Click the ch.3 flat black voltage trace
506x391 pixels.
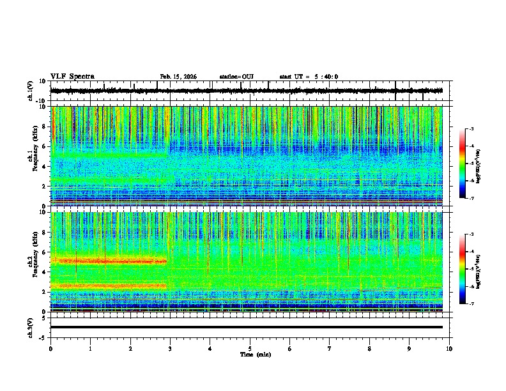(247, 327)
